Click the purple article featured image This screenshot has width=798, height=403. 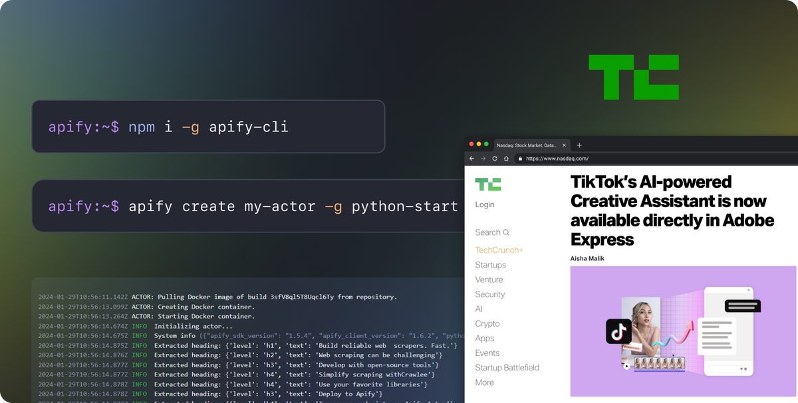(684, 331)
